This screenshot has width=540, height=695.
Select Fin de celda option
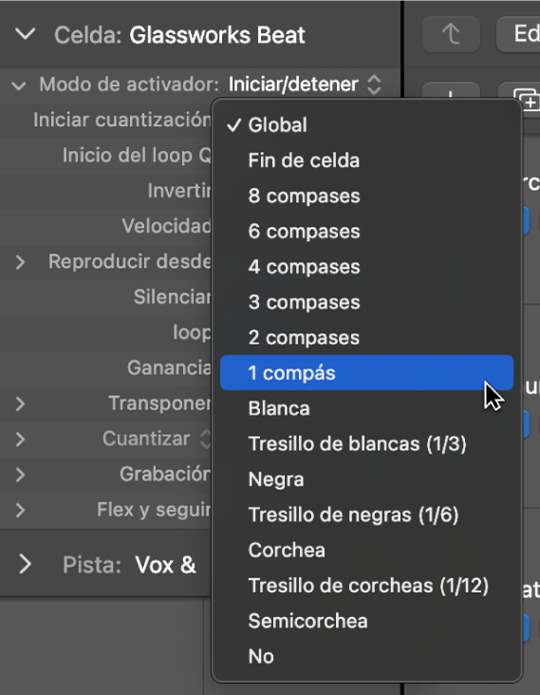point(366,160)
